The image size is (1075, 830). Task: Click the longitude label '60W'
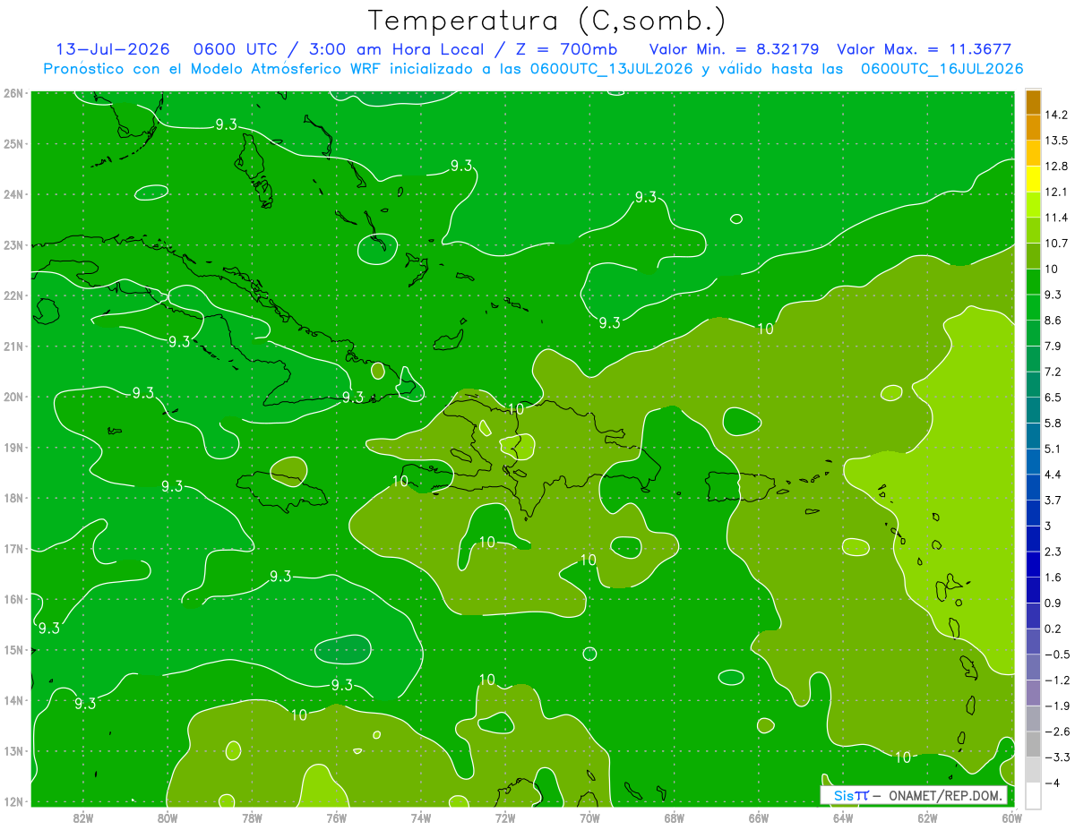click(1011, 817)
